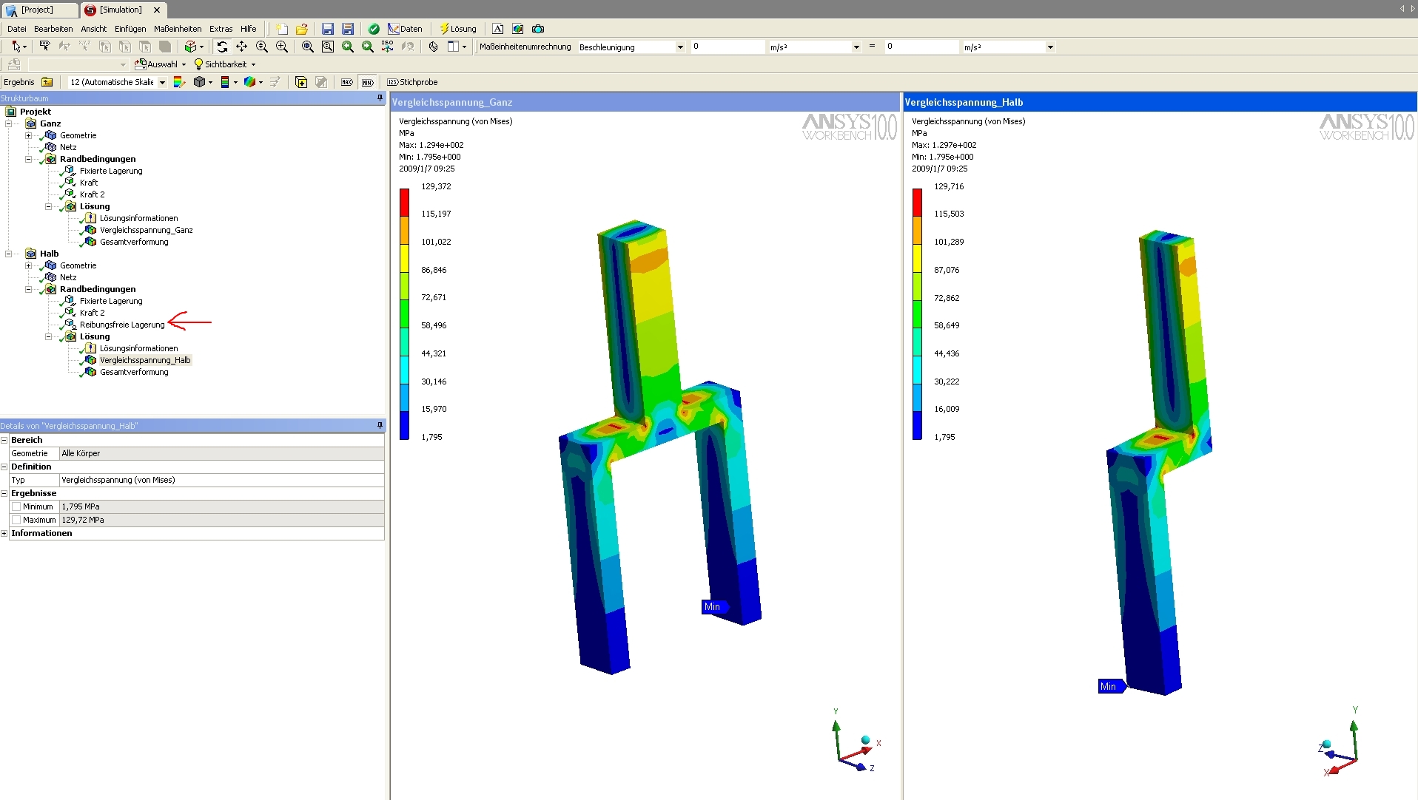Click Zoom to Fit icon
The height and width of the screenshot is (800, 1418).
point(308,47)
